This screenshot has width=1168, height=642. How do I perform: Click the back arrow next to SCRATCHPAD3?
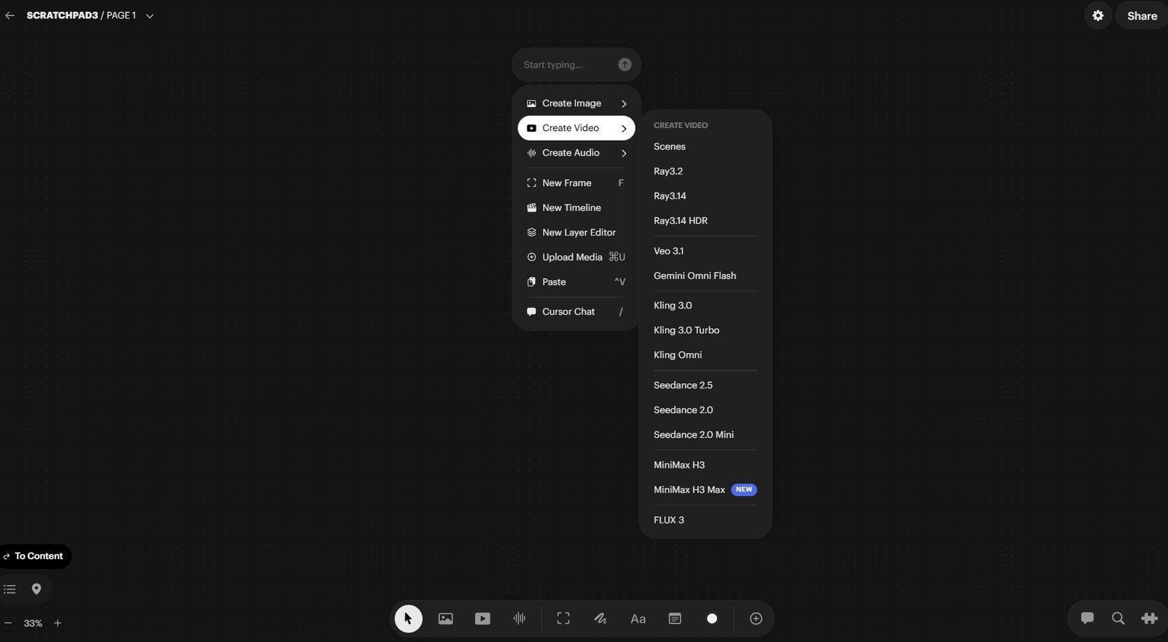tap(10, 16)
